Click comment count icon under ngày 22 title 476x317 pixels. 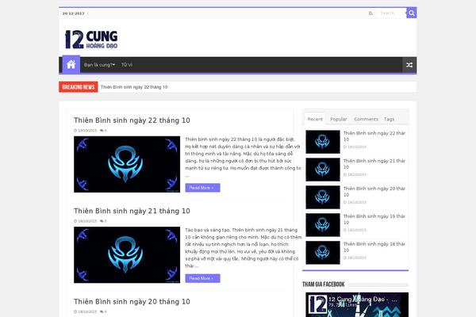[103, 131]
